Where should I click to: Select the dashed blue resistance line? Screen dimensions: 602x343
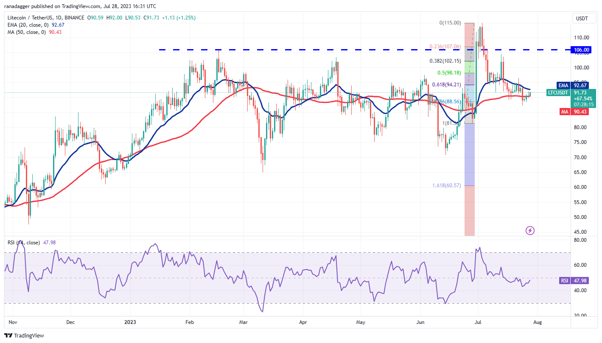297,50
